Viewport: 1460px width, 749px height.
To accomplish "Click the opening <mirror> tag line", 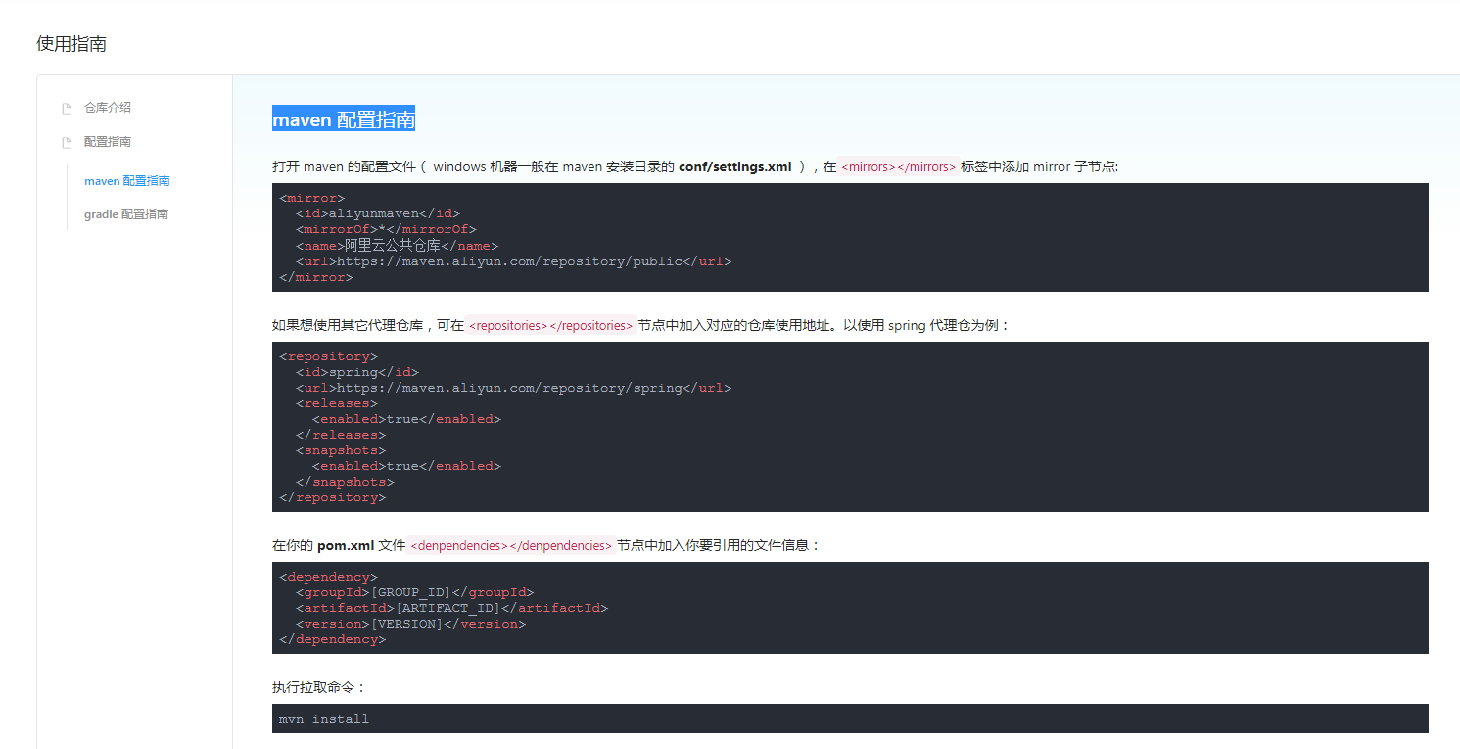I will coord(311,198).
